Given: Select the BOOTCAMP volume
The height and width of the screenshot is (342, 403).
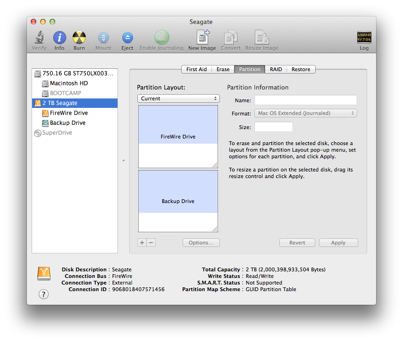Looking at the screenshot, I should tap(75, 93).
